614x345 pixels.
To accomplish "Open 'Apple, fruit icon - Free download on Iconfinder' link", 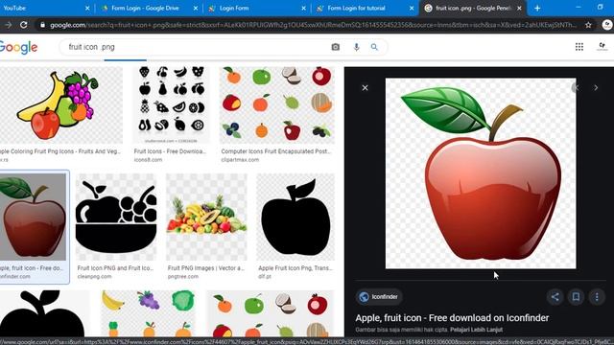I will 452,318.
